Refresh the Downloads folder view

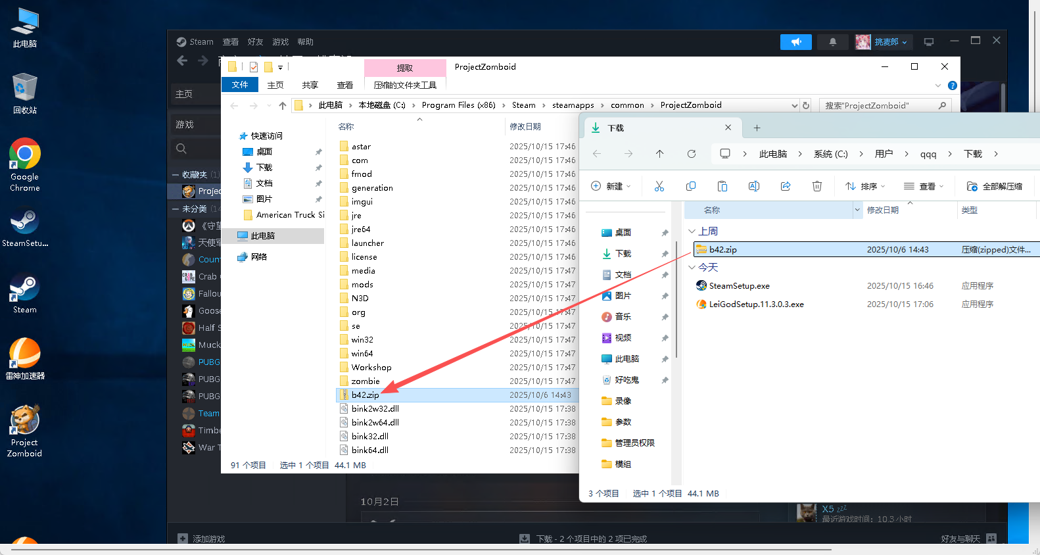click(691, 154)
